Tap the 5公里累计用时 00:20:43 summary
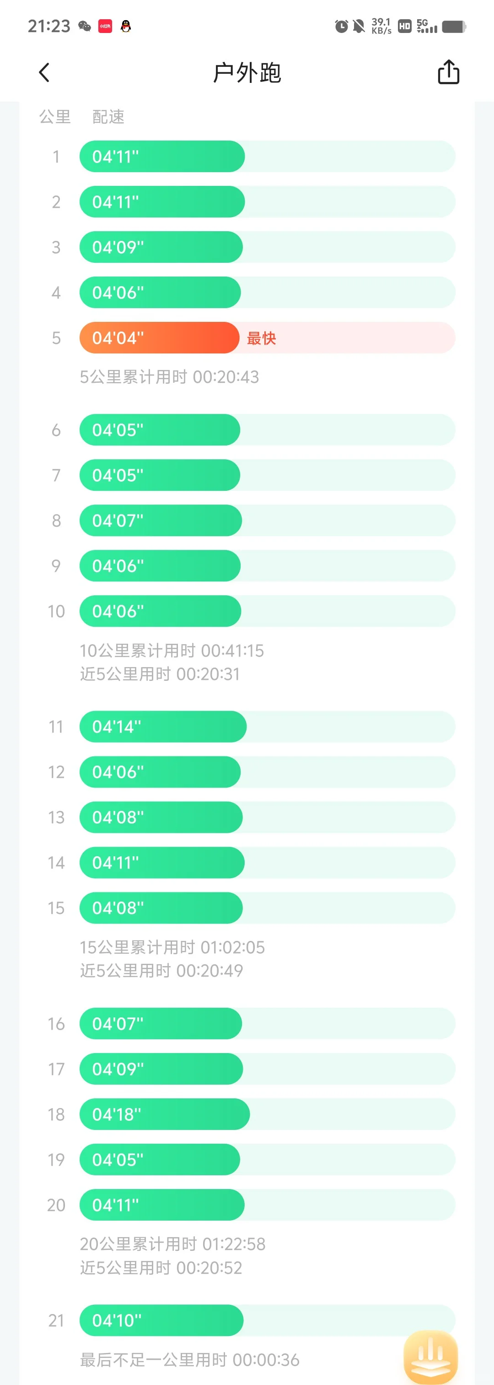This screenshot has width=494, height=1385. coord(169,377)
